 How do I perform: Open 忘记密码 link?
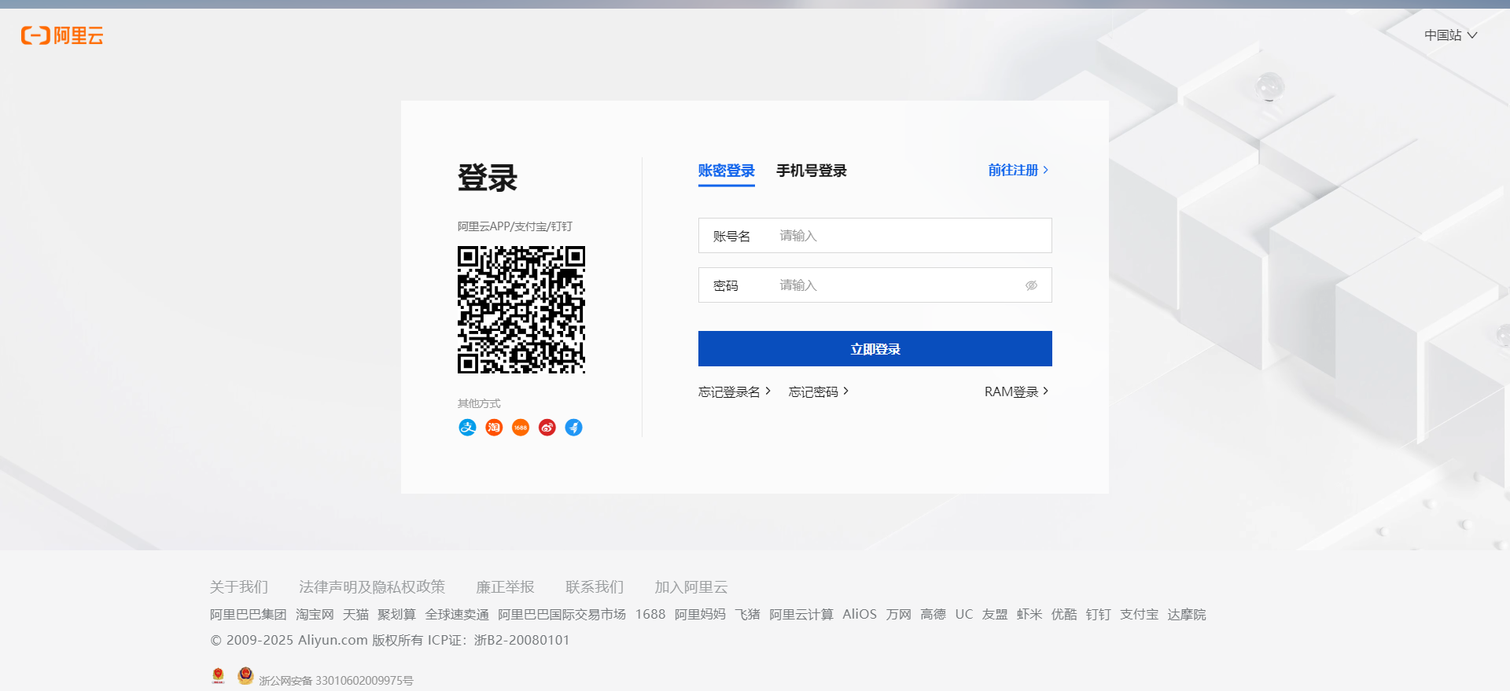pyautogui.click(x=819, y=391)
